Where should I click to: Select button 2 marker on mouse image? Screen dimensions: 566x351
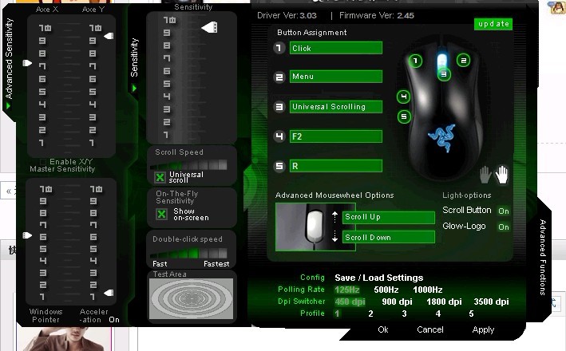[x=464, y=61]
